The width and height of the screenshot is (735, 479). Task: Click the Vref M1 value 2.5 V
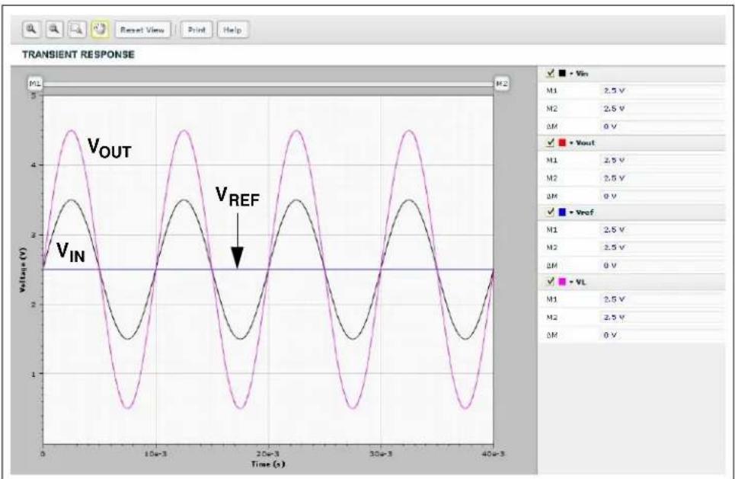click(614, 230)
